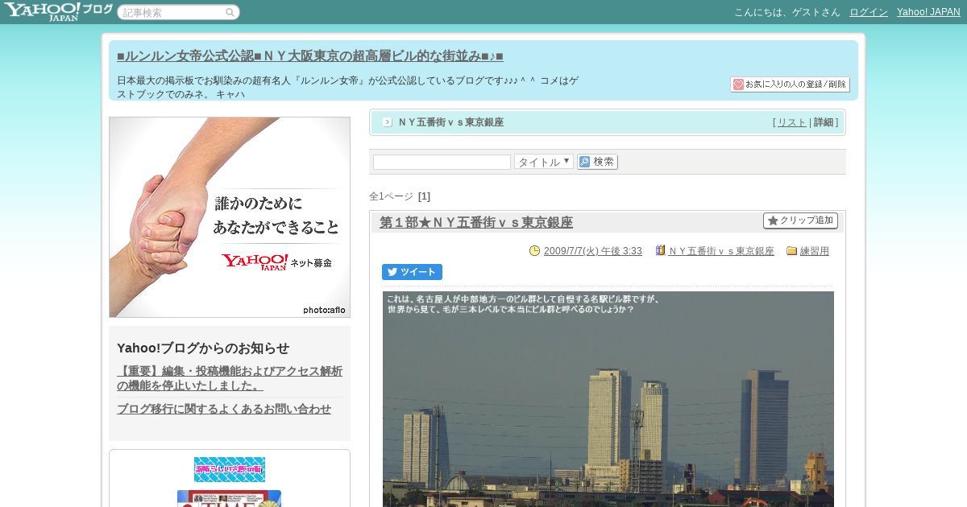Open the blog title ルンルン女帝公式公認 link
967x507 pixels.
310,56
